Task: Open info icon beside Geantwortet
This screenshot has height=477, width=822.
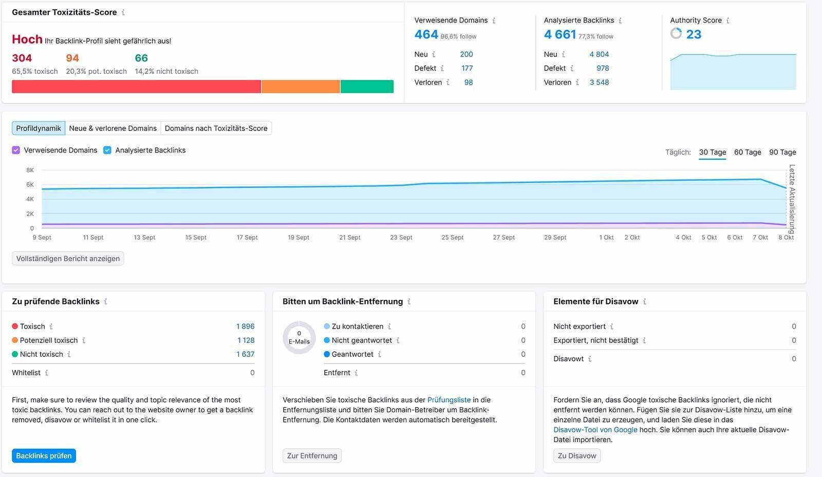Action: 379,354
